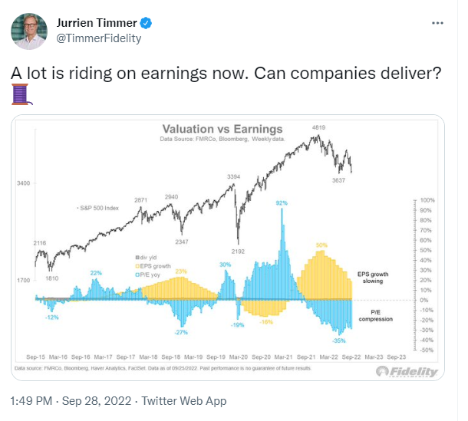Open the three-dot more options menu
The width and height of the screenshot is (468, 421).
[x=437, y=23]
